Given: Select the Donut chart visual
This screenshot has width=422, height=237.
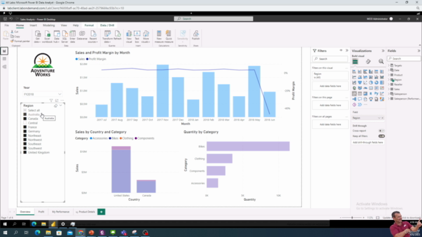Looking at the screenshot, I should (x=377, y=82).
